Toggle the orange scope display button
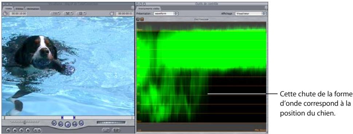The image size is (353, 134). (142, 19)
